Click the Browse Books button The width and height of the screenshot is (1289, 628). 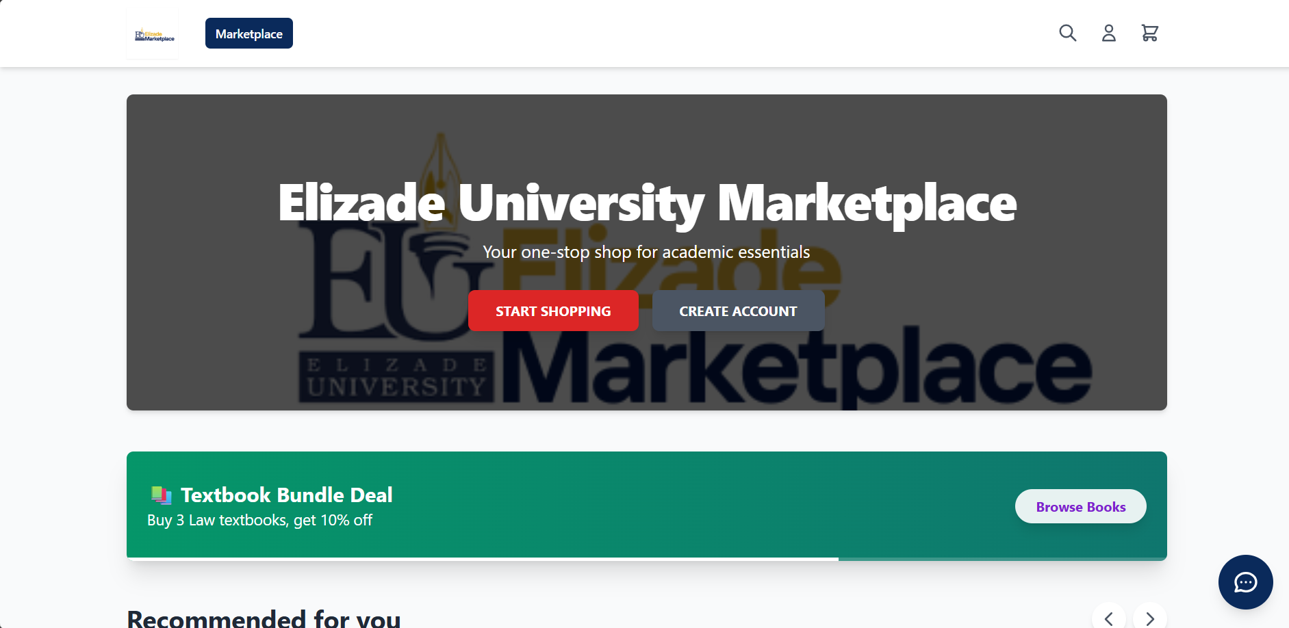(x=1080, y=506)
